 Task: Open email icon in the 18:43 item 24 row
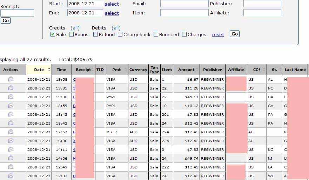point(11,123)
